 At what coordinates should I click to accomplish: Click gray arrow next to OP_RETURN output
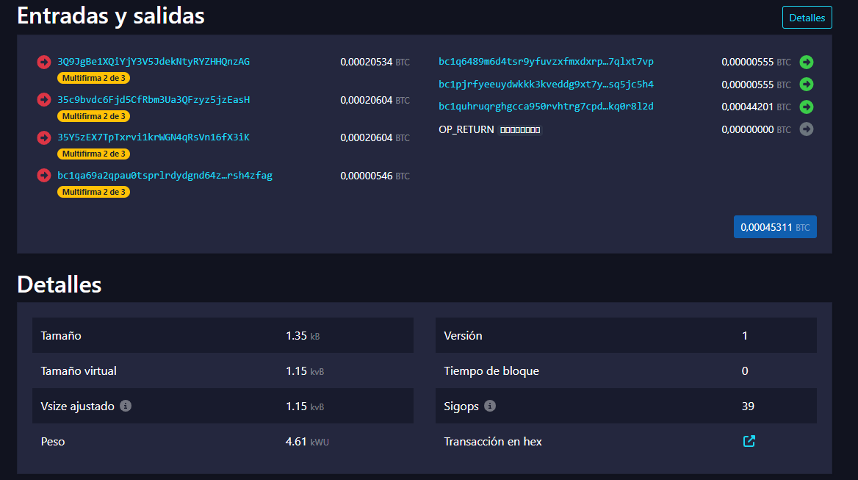(807, 129)
